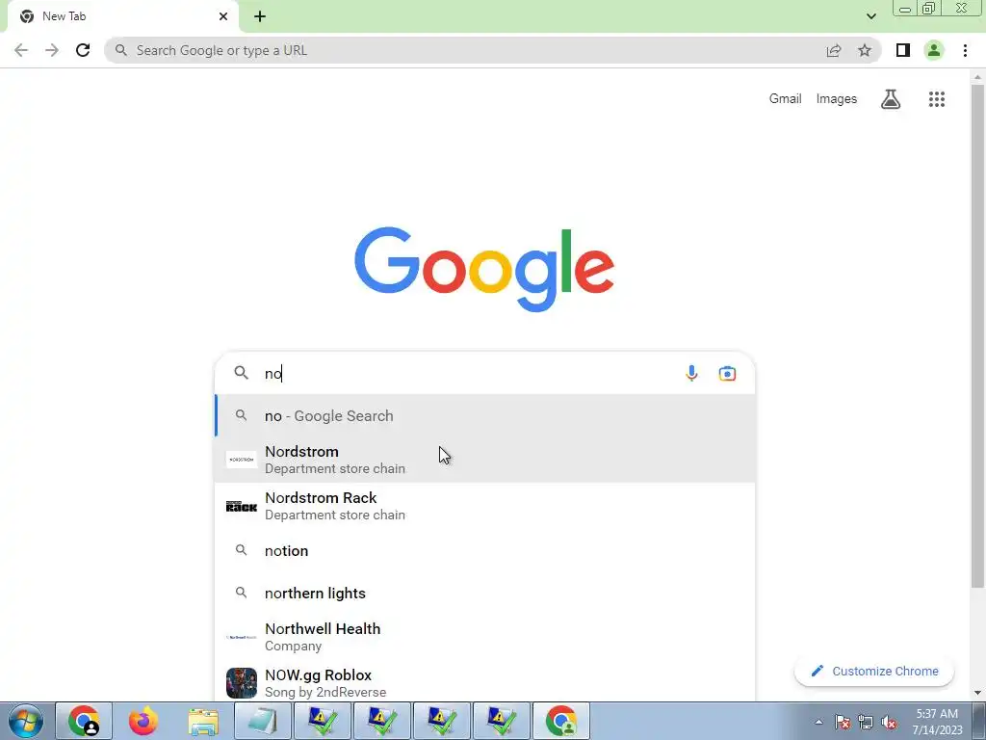The width and height of the screenshot is (986, 740).
Task: Select the 'northern lights' suggestion
Action: coord(485,593)
